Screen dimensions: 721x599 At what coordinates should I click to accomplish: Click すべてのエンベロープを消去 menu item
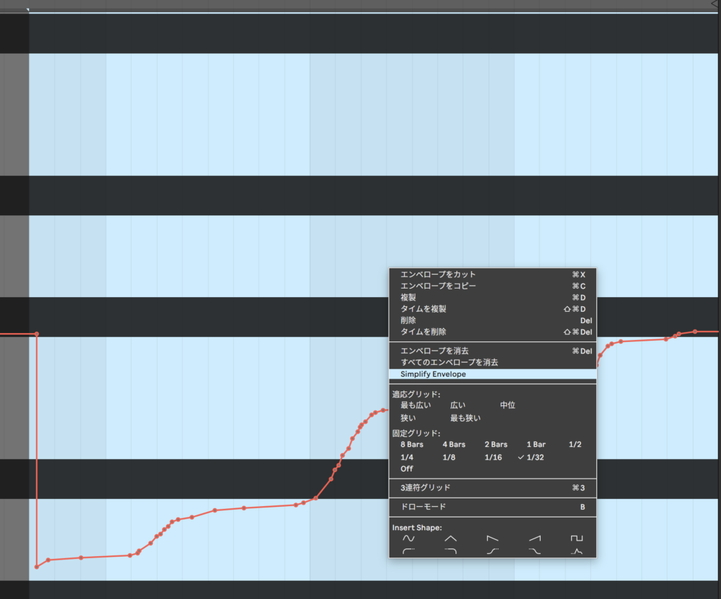[x=449, y=362]
